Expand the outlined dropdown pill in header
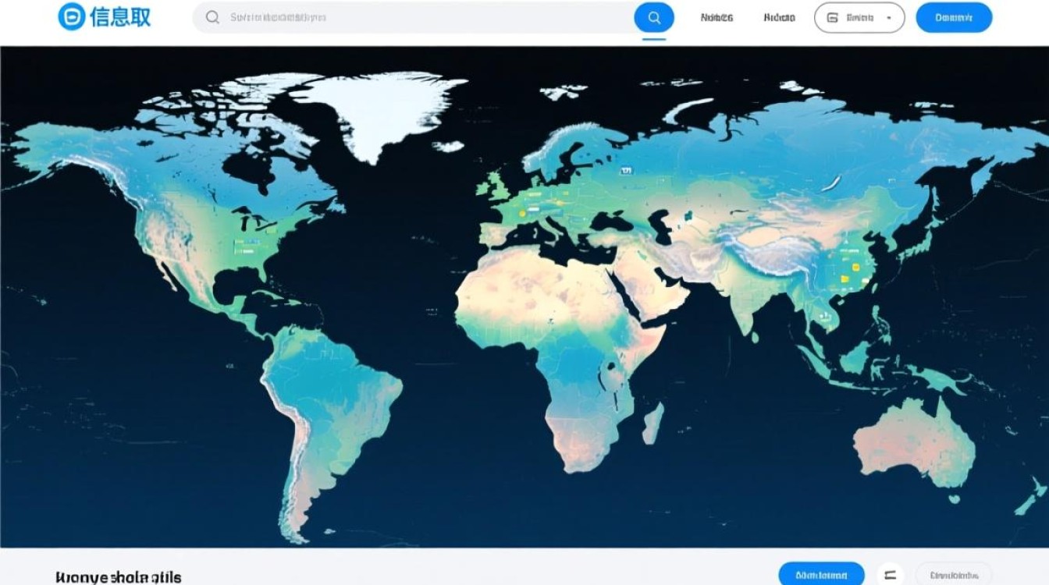This screenshot has width=1049, height=585. [859, 17]
